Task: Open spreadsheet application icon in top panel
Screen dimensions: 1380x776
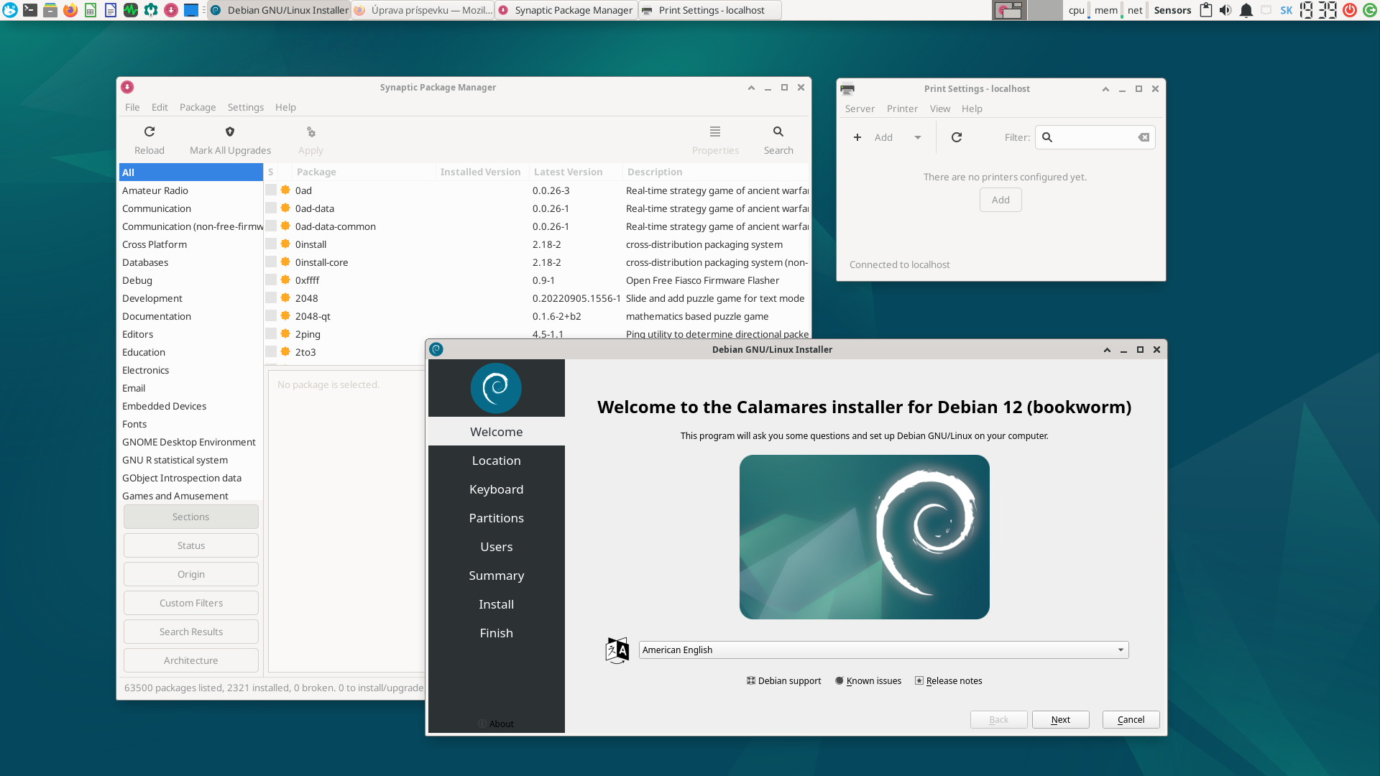Action: pos(90,10)
